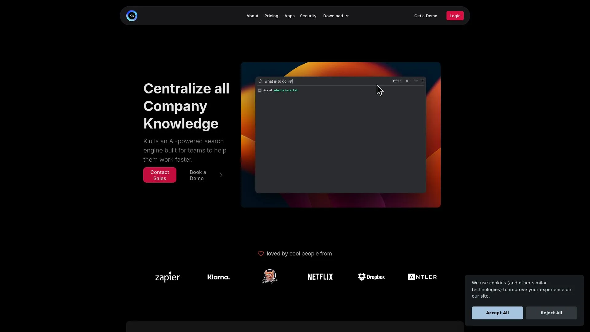The height and width of the screenshot is (332, 590).
Task: Click the cat mascot logo
Action: pos(270,276)
